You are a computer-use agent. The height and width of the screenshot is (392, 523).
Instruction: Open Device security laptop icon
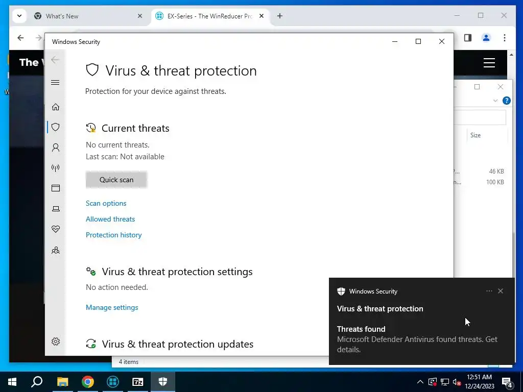56,209
